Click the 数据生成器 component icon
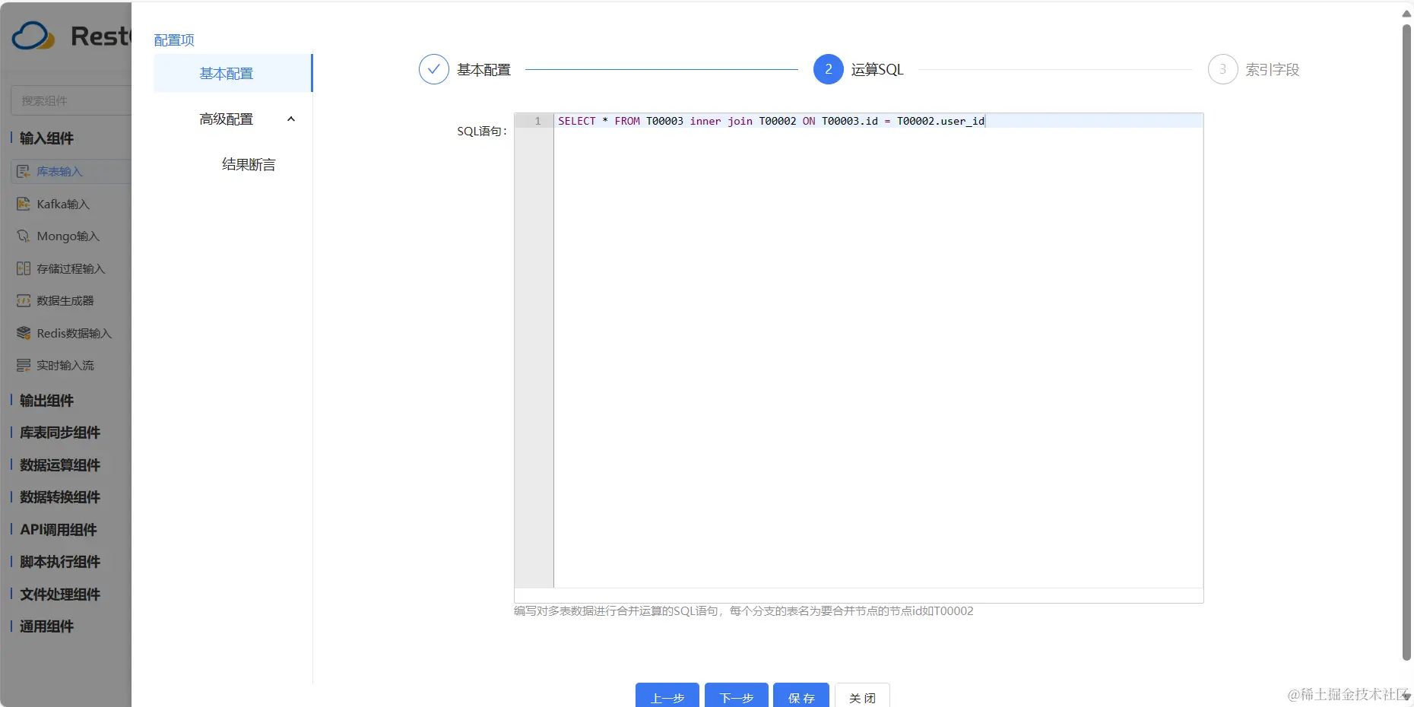1414x707 pixels. pos(24,301)
